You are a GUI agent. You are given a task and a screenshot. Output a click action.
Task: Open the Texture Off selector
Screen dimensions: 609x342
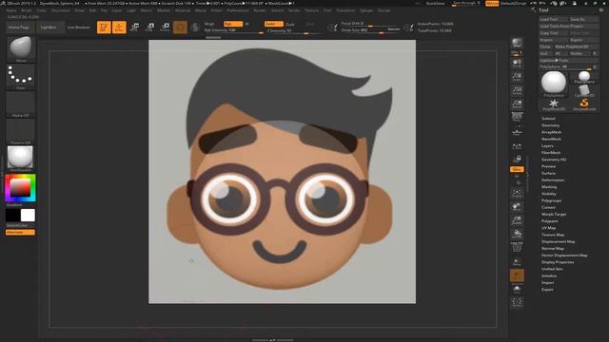click(x=21, y=131)
